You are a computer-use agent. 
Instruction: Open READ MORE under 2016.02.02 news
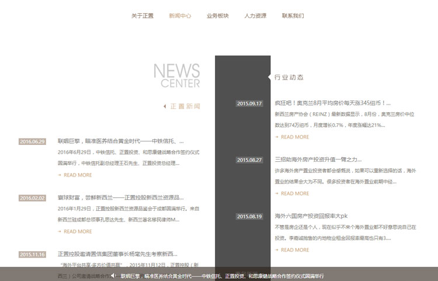point(78,231)
